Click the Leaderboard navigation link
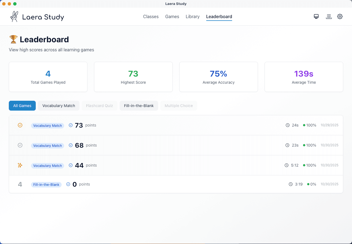This screenshot has width=352, height=244. click(x=219, y=16)
